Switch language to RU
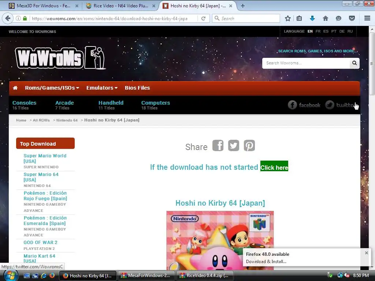375x281 pixels. click(x=350, y=31)
